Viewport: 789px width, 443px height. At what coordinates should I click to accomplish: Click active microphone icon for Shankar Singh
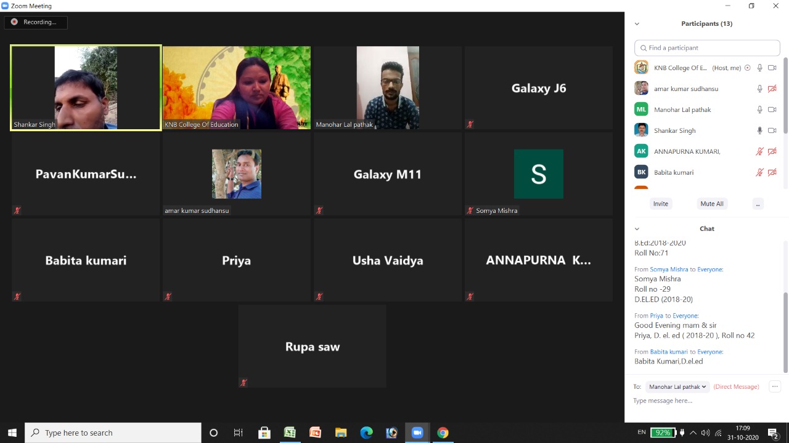[x=760, y=130]
